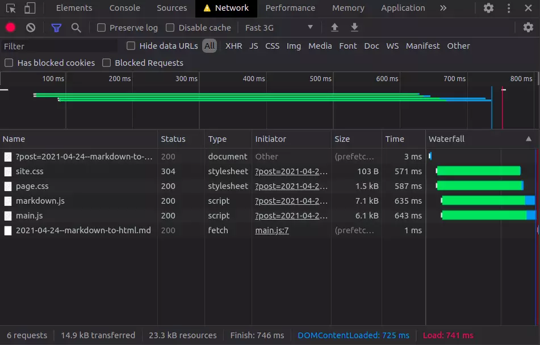This screenshot has width=540, height=345.
Task: Open DevTools three-dot customize menu
Action: pyautogui.click(x=509, y=8)
